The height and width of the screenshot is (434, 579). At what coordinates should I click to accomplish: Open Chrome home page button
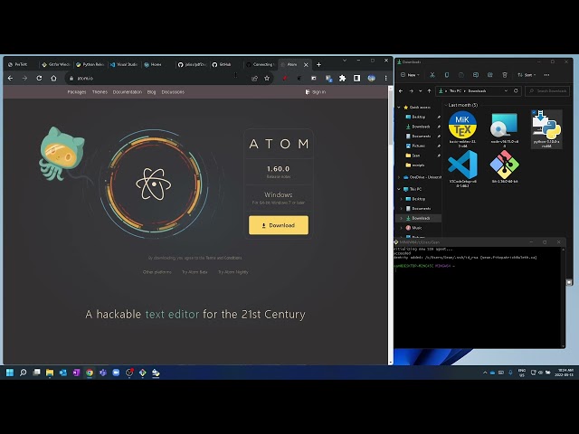(x=54, y=79)
